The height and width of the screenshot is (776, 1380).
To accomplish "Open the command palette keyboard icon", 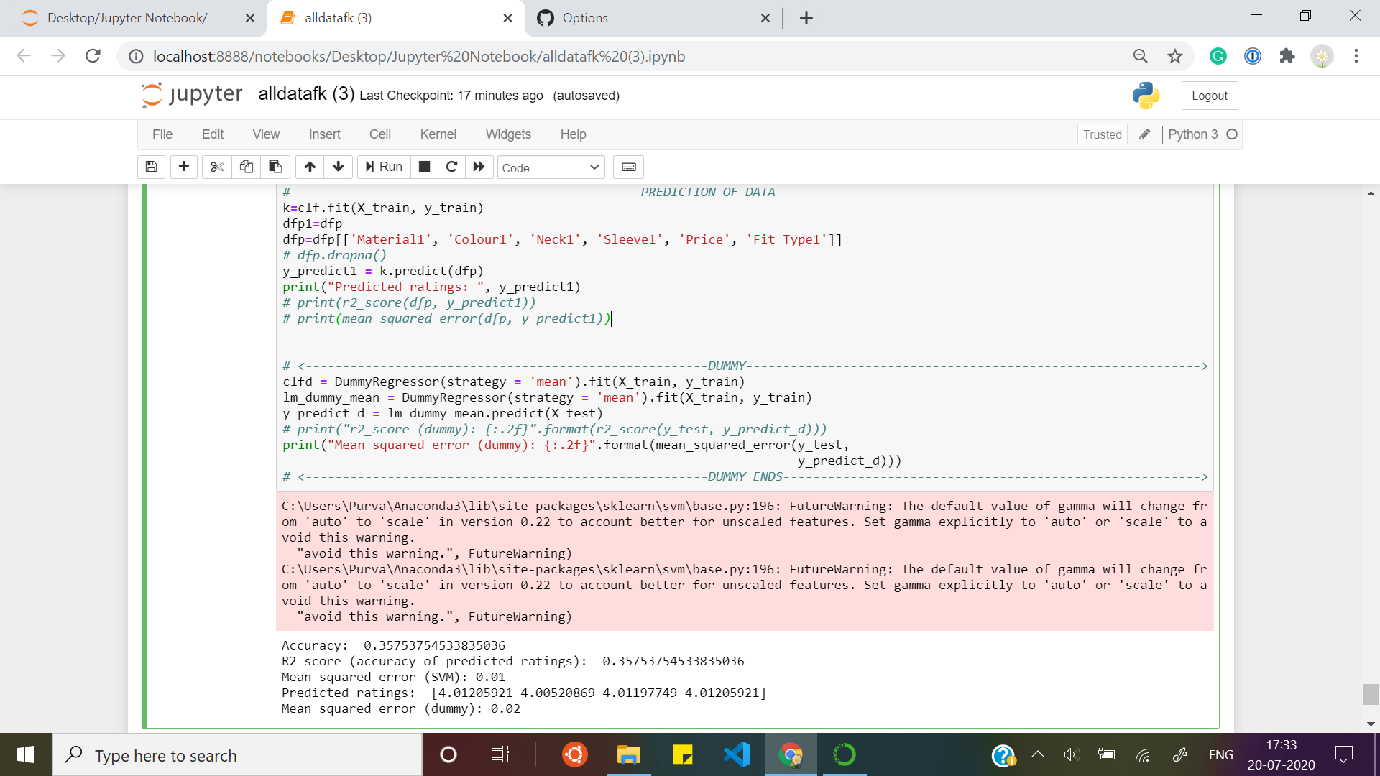I will tap(629, 167).
